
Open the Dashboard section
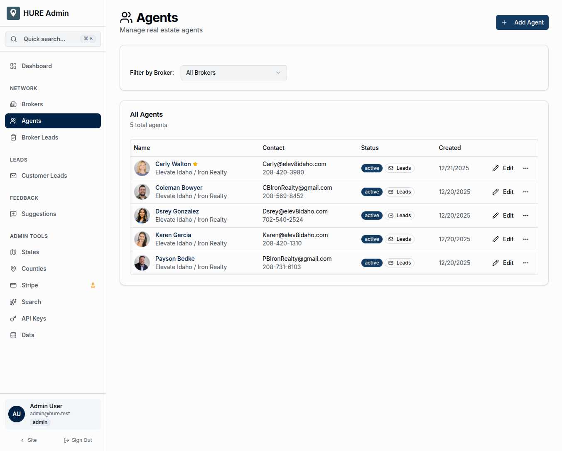[x=37, y=66]
